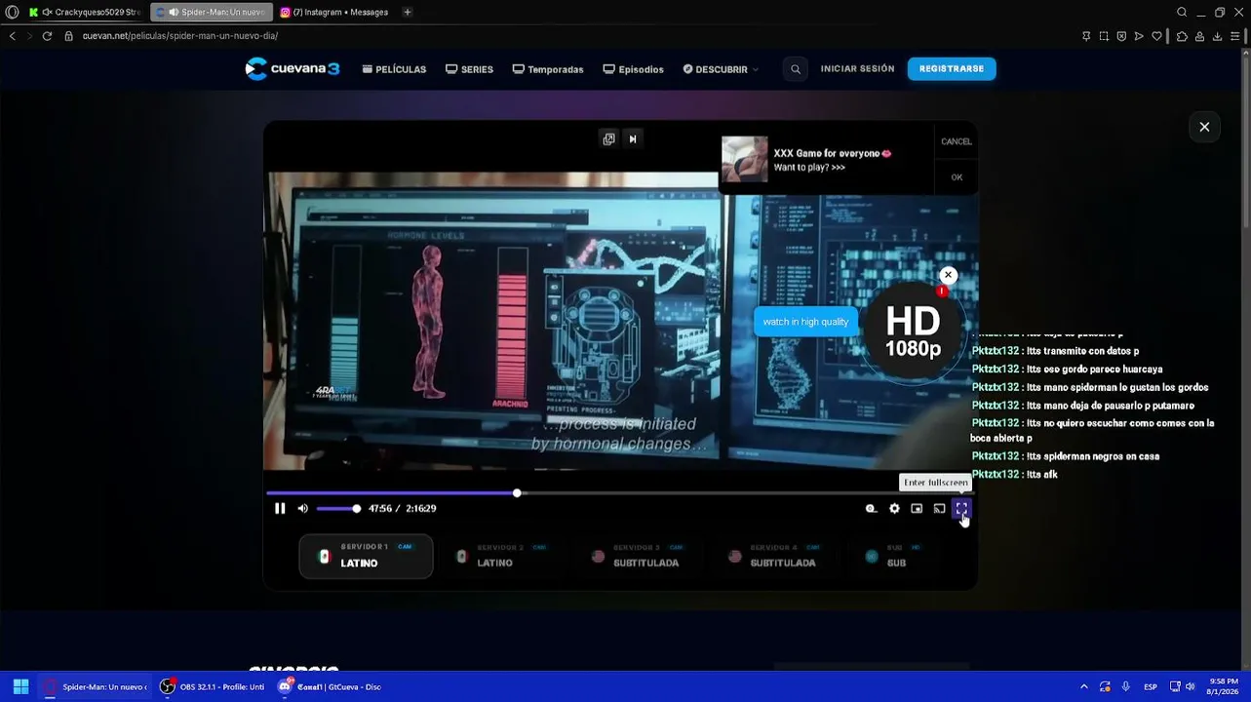
Task: Open Spider-Man browser window in taskbar
Action: click(x=95, y=686)
